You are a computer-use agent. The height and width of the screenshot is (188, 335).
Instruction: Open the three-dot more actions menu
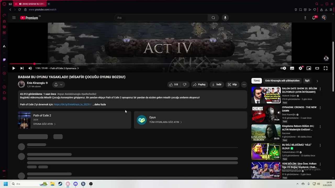244,85
